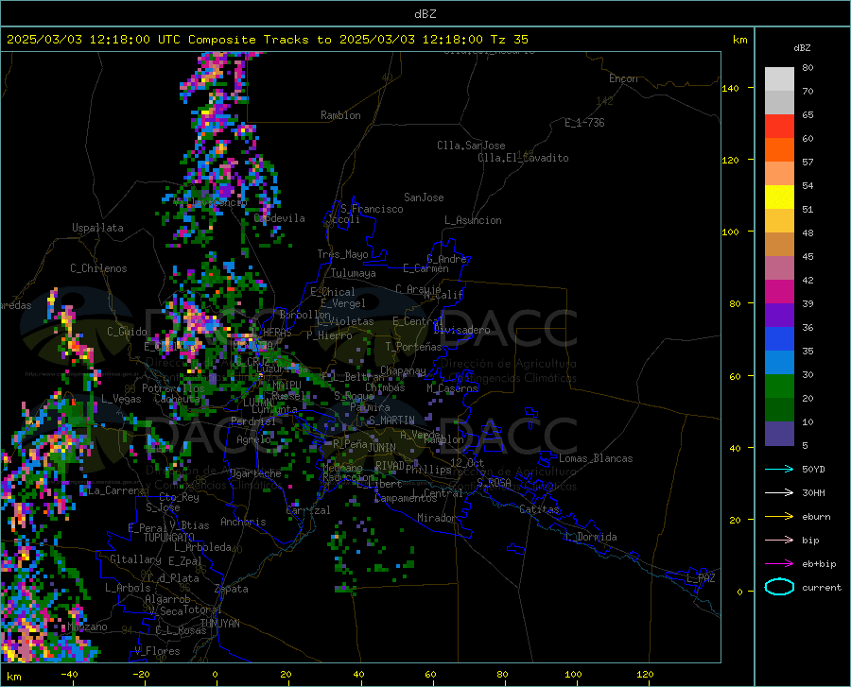Click the Zapata label

[x=232, y=589]
